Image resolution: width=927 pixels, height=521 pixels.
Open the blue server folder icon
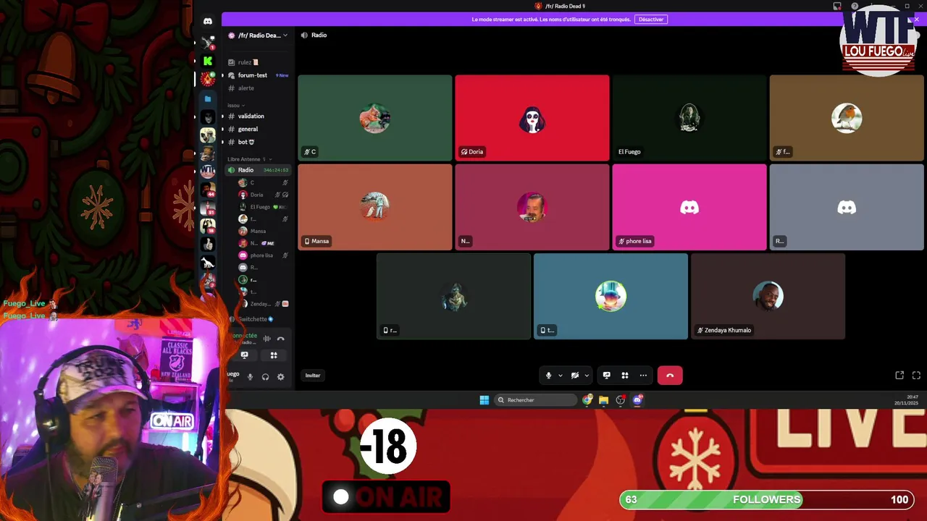(208, 98)
